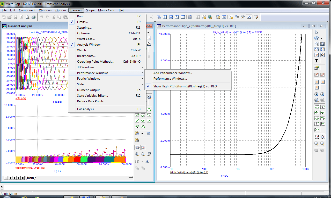Click the Properties icon in Performance toolbar
Viewport: 331px width, 198px height.
click(317, 68)
